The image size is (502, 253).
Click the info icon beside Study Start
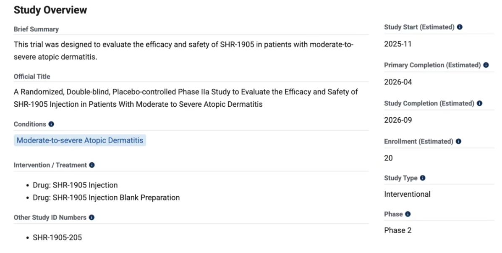point(460,27)
